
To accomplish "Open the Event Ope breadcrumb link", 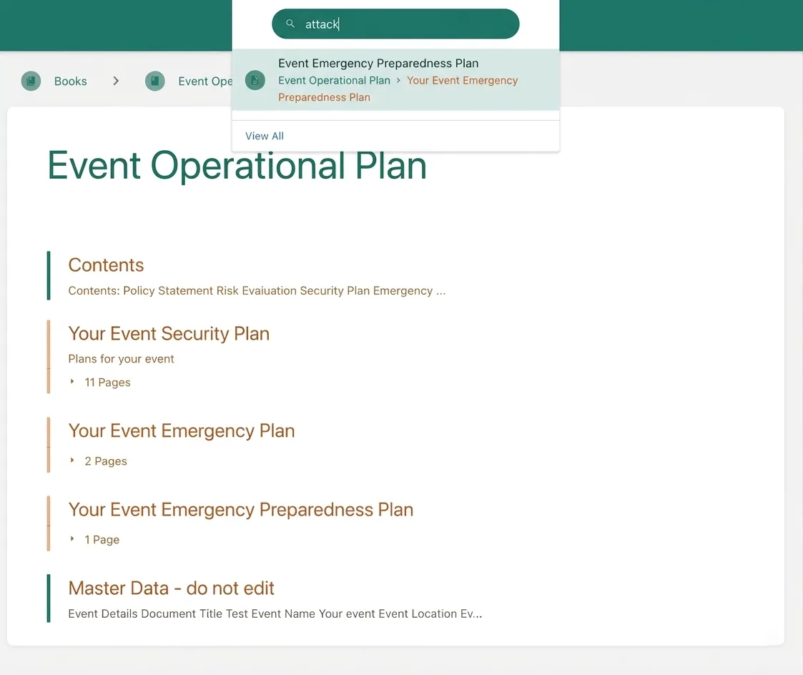I will pyautogui.click(x=205, y=81).
